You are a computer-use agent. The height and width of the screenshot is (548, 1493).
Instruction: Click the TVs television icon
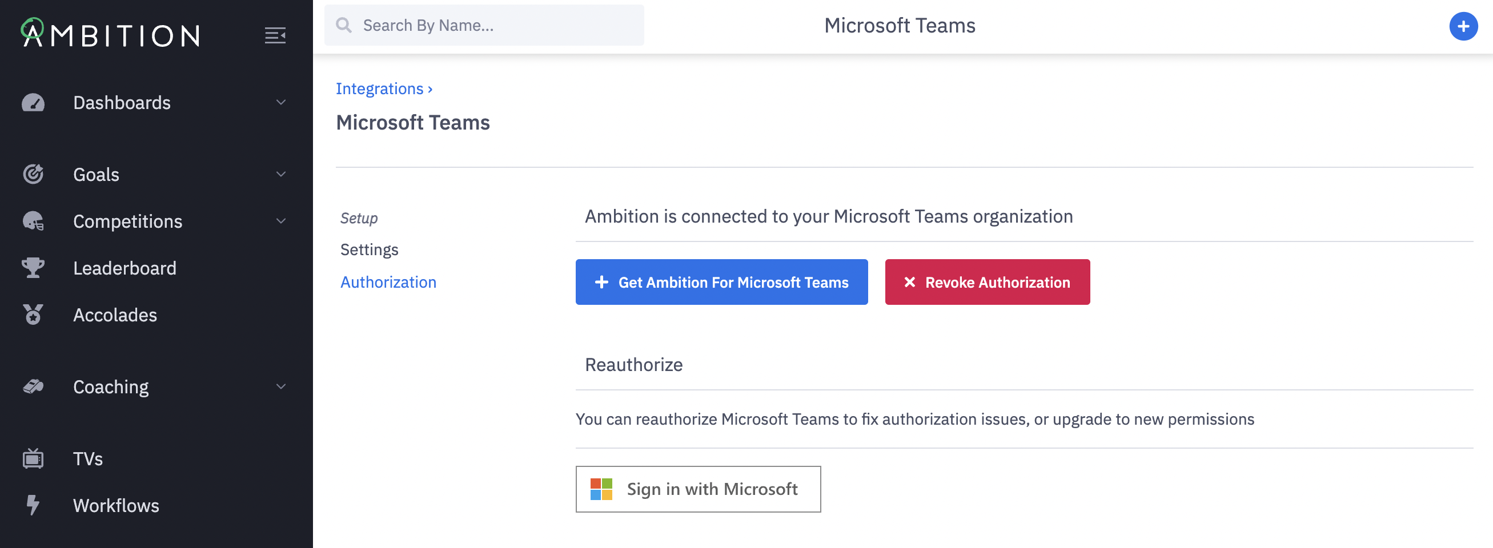click(x=33, y=459)
